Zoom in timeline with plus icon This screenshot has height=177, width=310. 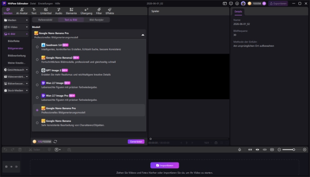(x=305, y=150)
